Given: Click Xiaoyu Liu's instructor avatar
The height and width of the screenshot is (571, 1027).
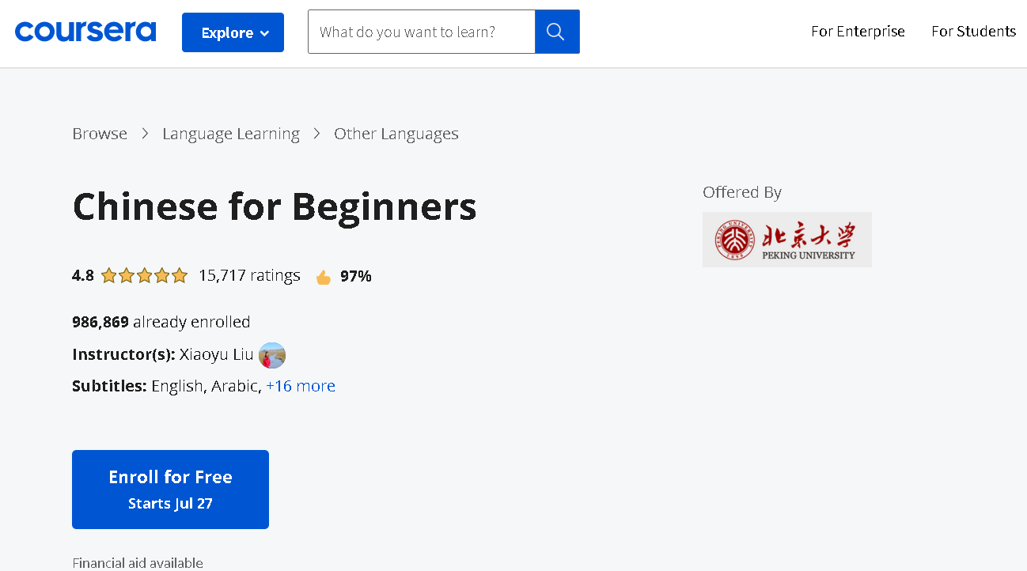Looking at the screenshot, I should point(272,355).
